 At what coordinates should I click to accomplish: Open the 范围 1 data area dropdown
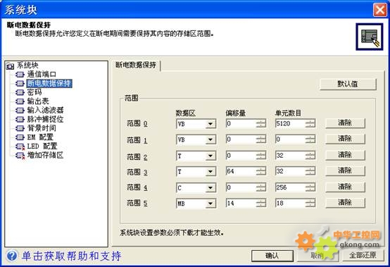pos(210,139)
